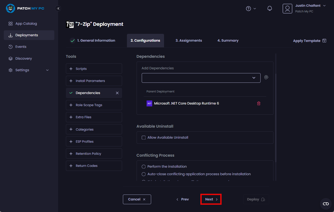Collapse the sidebar with double-chevron icon
The height and width of the screenshot is (212, 334).
coord(58,9)
